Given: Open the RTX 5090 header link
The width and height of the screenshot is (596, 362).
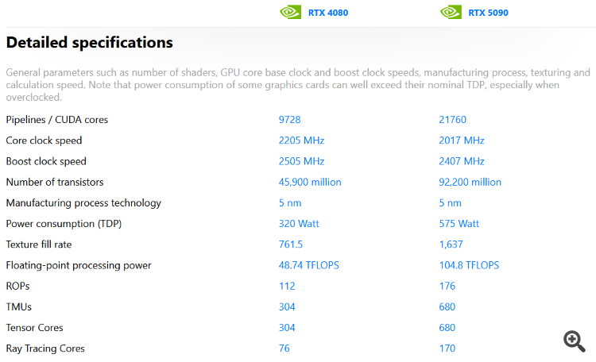Looking at the screenshot, I should point(488,13).
